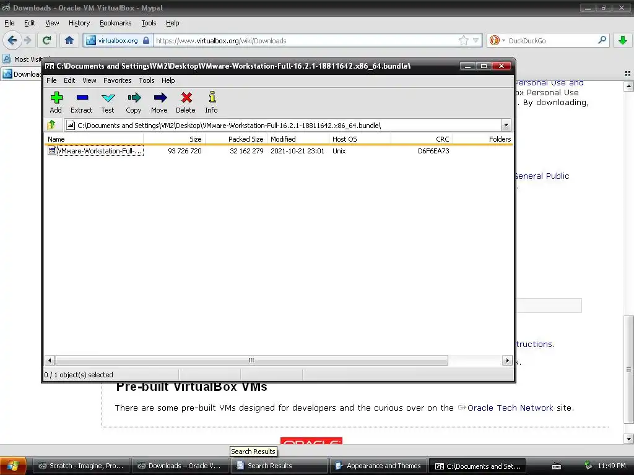Select the Copy tool in 7-Zip
This screenshot has width=634, height=475.
[134, 102]
